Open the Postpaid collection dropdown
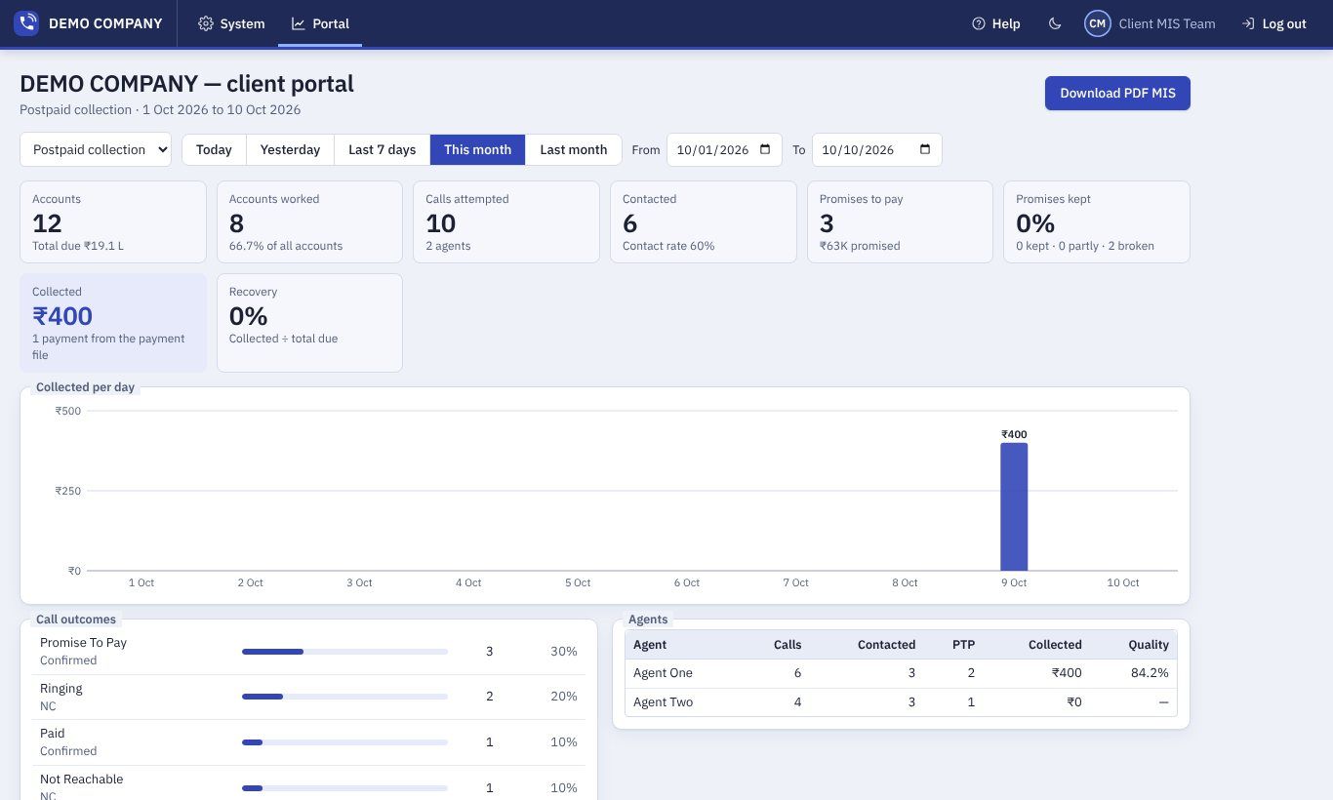 [x=96, y=149]
